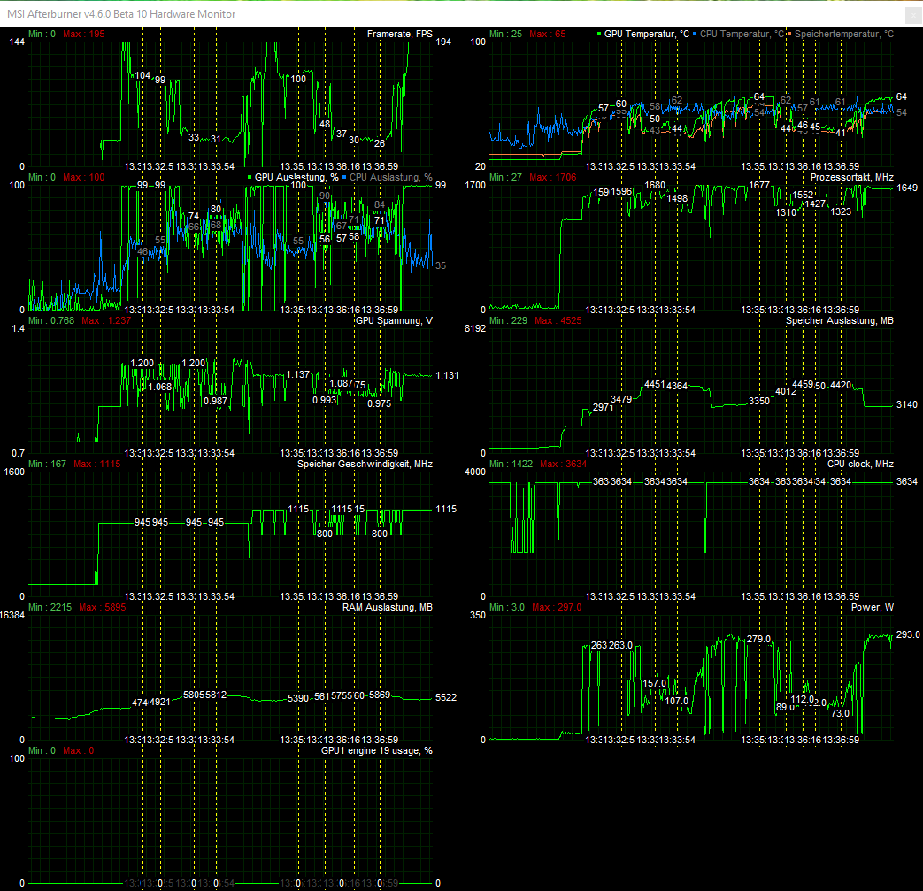Click the 'Min : 229' memory value
The height and width of the screenshot is (891, 923).
pyautogui.click(x=508, y=320)
